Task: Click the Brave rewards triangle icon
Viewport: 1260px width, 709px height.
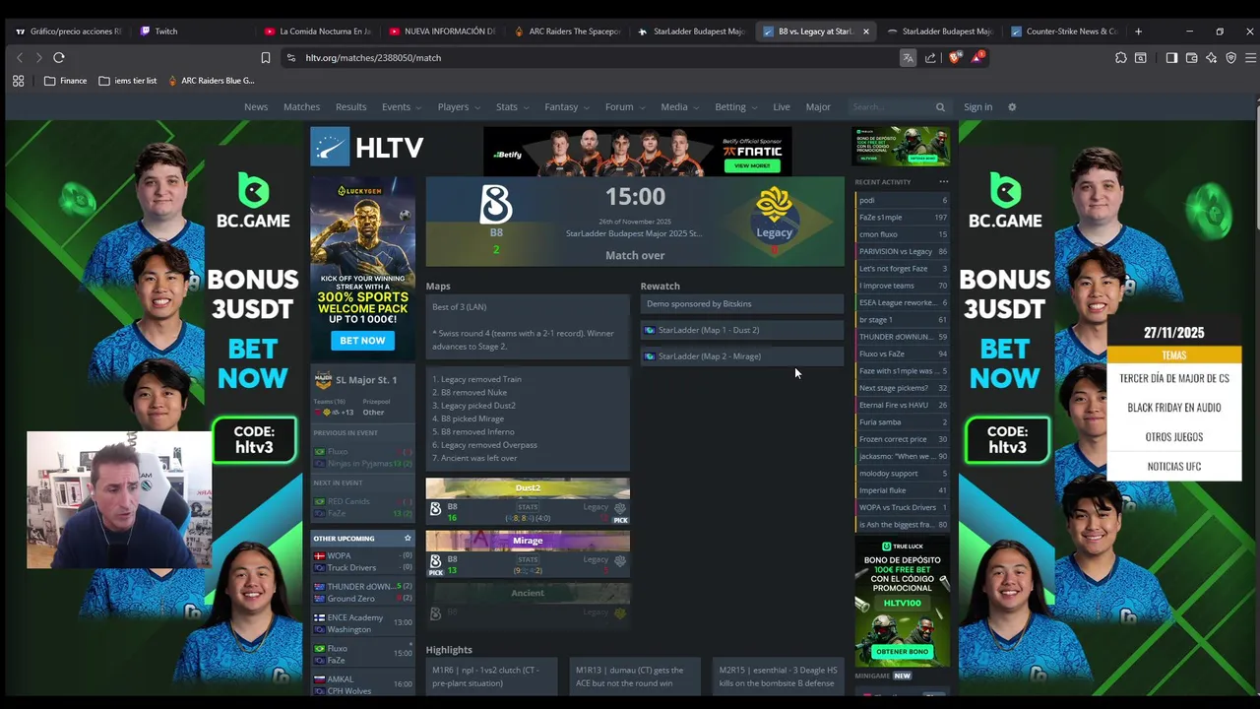Action: pos(976,58)
